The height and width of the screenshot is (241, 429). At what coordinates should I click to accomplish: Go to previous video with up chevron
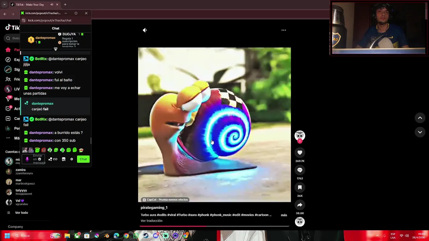420,118
